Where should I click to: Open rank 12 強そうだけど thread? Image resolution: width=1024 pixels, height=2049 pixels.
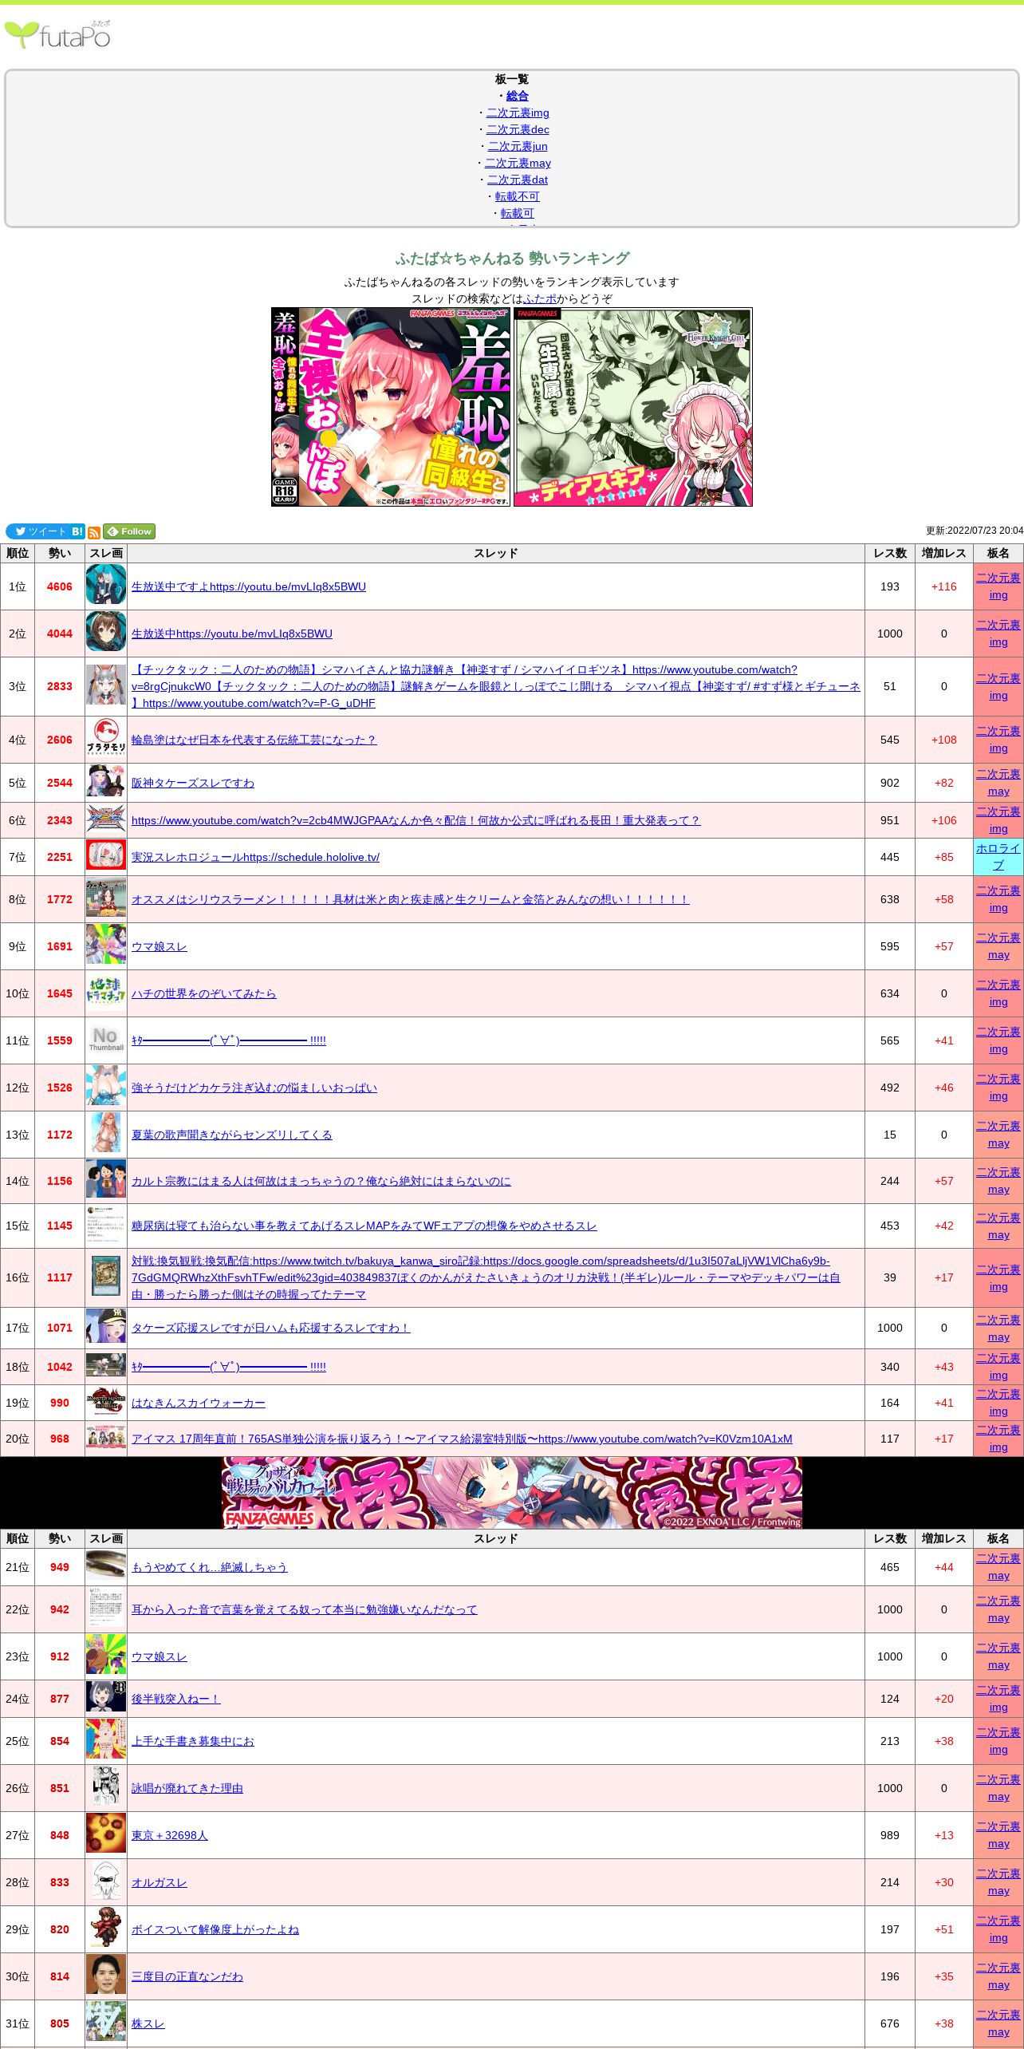(254, 1088)
